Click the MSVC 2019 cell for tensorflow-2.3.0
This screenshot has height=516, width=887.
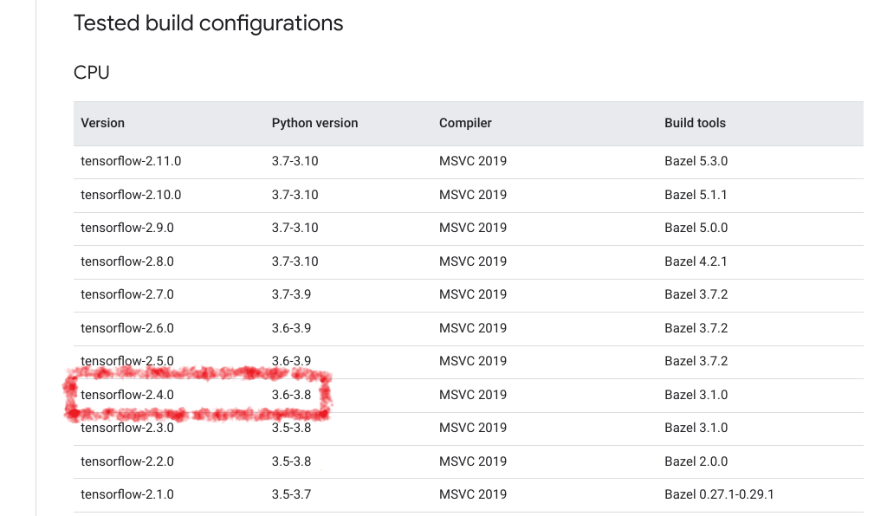pyautogui.click(x=473, y=428)
